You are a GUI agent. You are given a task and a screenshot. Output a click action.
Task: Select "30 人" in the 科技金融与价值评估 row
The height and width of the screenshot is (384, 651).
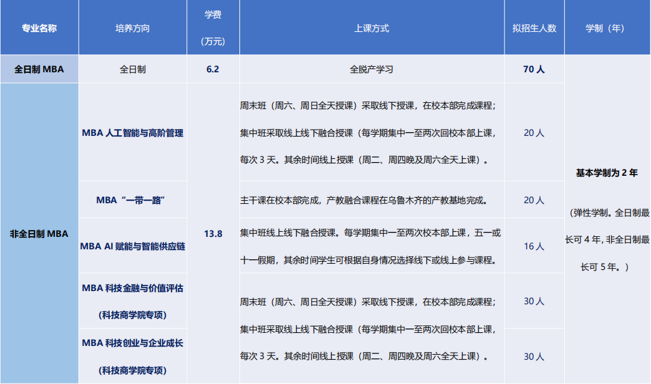click(534, 301)
